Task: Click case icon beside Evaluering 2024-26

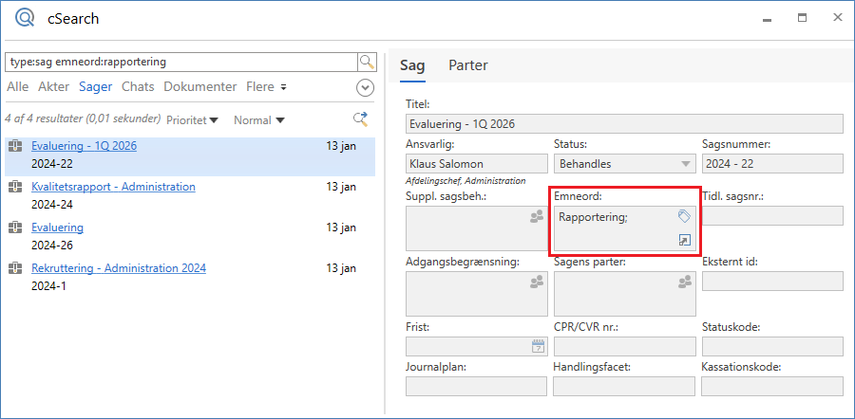Action: 16,228
